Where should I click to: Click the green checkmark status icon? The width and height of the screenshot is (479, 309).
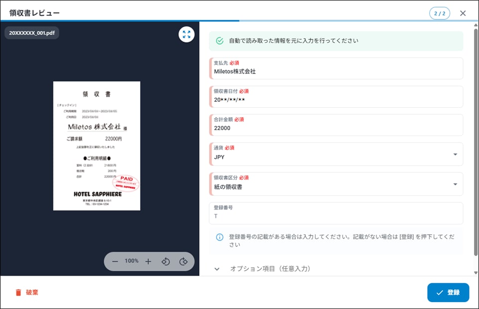[x=220, y=41]
